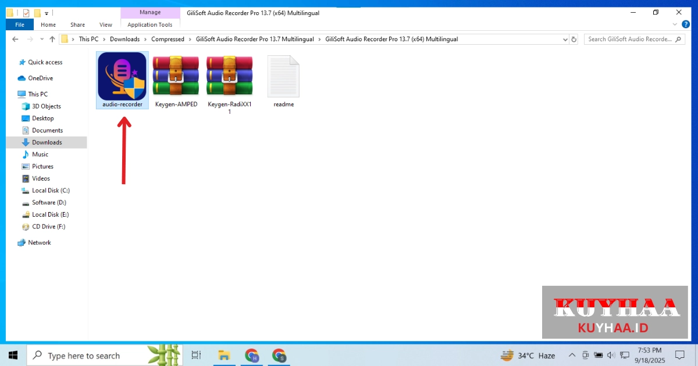
Task: Switch to the Home ribbon tab
Action: (48, 24)
